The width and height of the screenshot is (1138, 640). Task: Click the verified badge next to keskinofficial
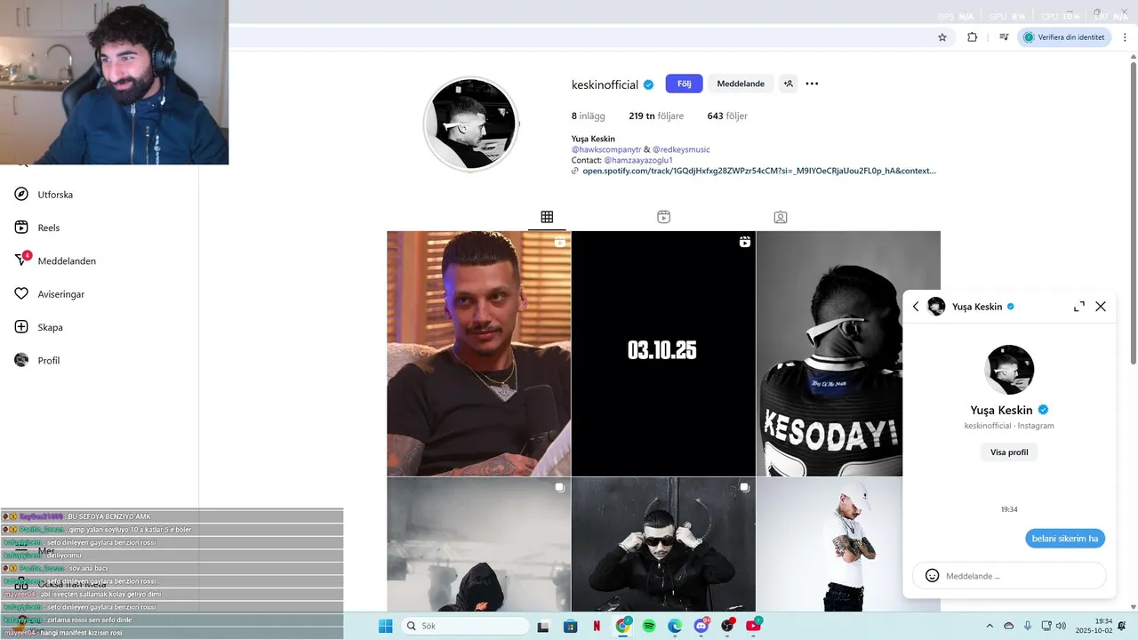click(649, 84)
